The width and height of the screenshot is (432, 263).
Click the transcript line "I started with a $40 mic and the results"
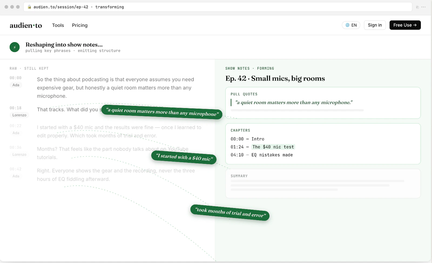[x=119, y=131]
